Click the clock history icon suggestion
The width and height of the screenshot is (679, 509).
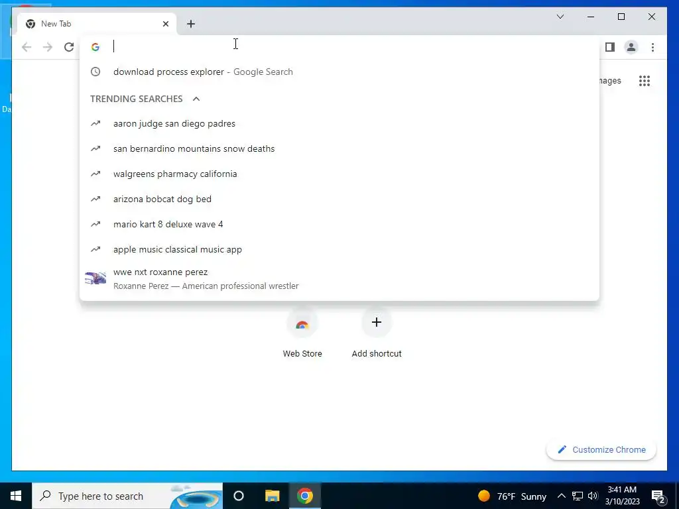pyautogui.click(x=95, y=72)
